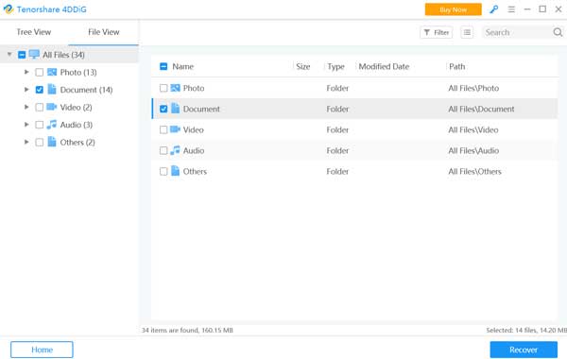
Task: Check the Photo (13) tree checkbox
Action: 40,73
